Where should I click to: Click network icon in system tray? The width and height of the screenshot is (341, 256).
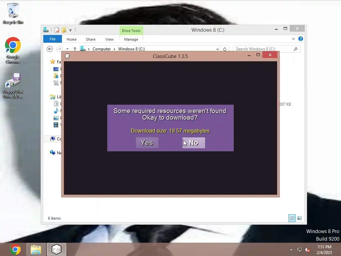pyautogui.click(x=299, y=250)
